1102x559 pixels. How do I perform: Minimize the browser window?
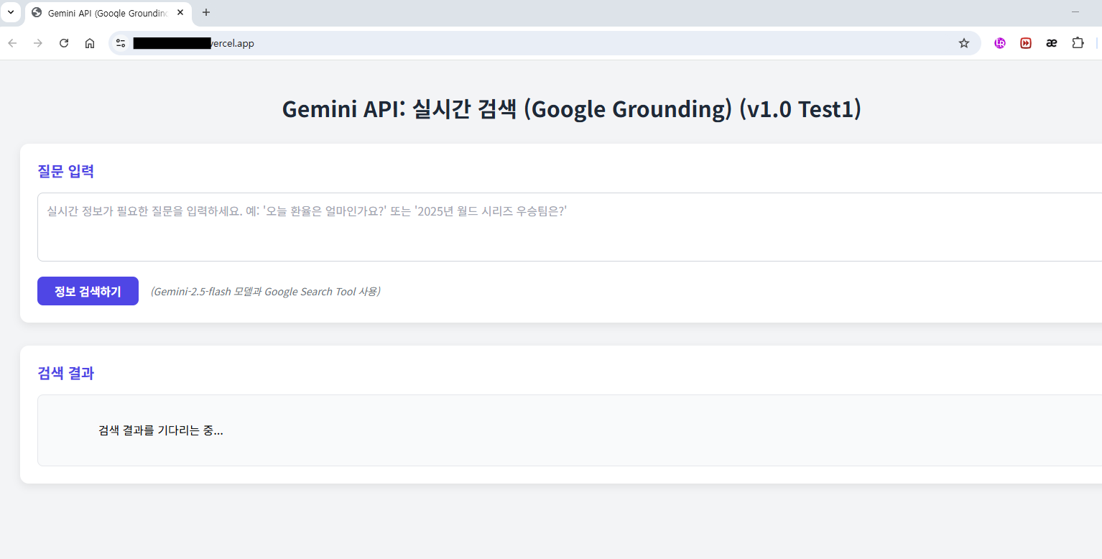point(1075,12)
